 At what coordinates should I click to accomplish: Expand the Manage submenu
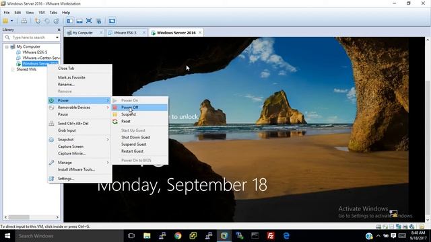[x=79, y=163]
